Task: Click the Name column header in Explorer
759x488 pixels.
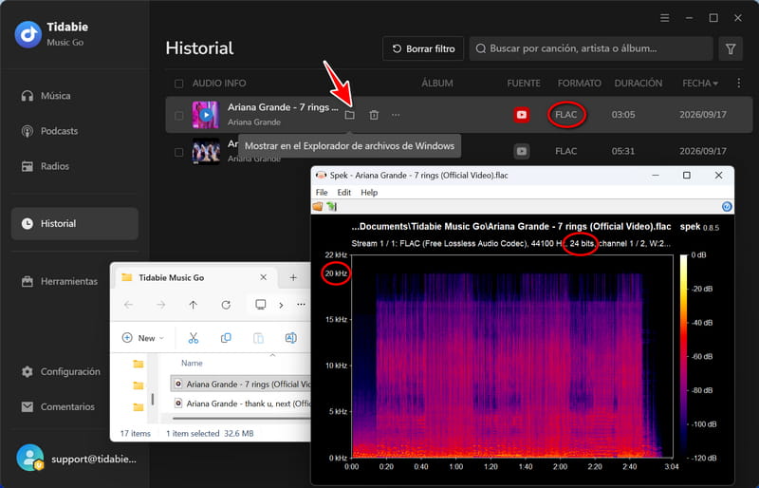Action: pyautogui.click(x=192, y=363)
